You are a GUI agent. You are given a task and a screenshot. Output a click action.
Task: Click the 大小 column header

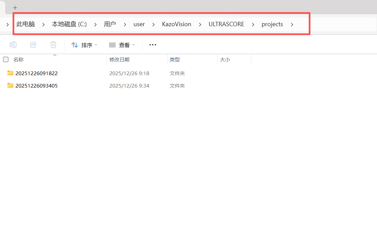[x=225, y=59]
